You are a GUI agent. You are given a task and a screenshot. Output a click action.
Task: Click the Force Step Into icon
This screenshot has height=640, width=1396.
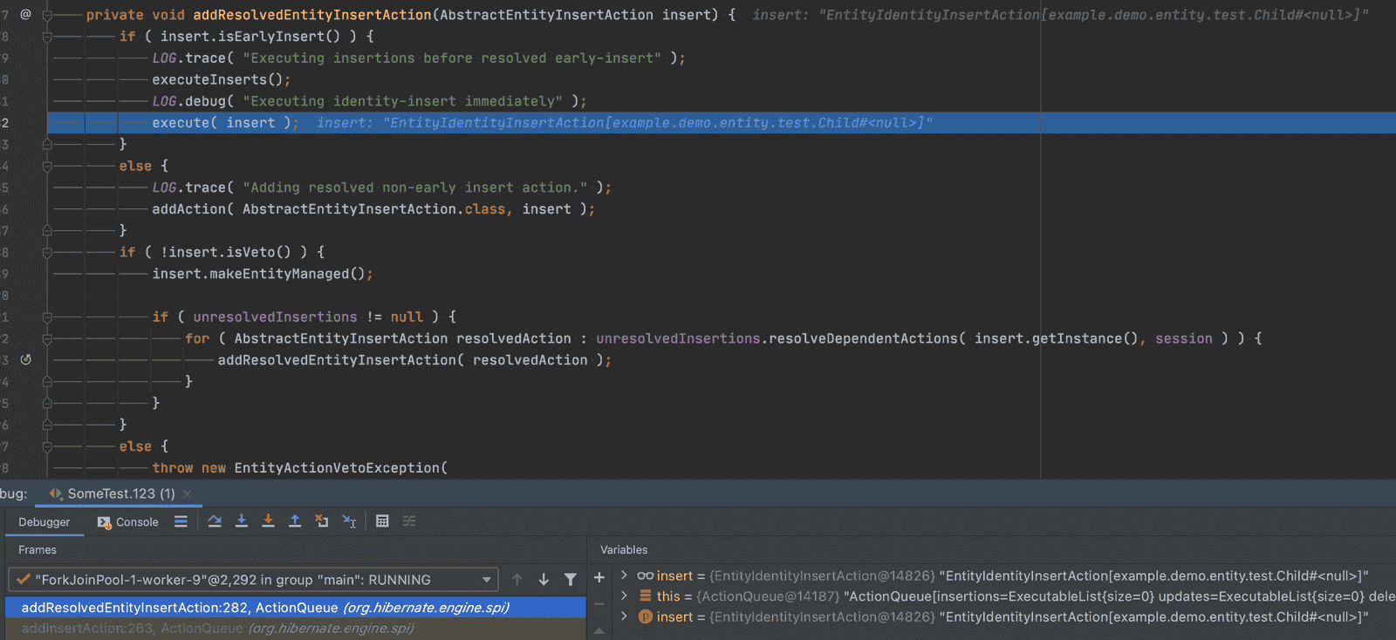point(268,521)
